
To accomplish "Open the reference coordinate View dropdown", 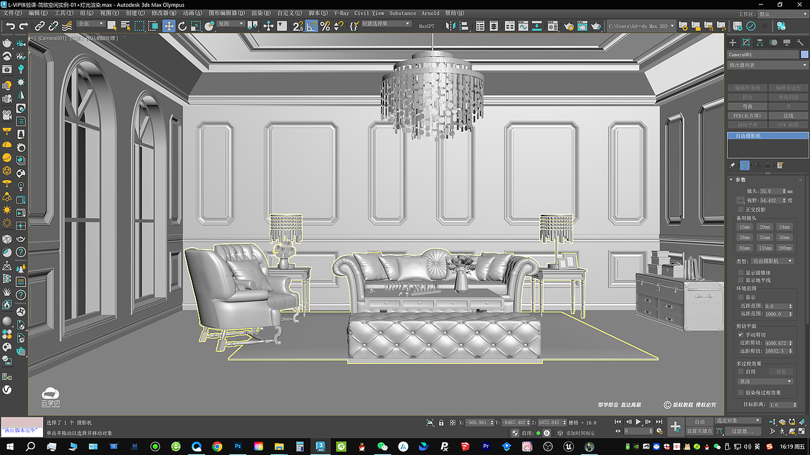I will (x=230, y=24).
